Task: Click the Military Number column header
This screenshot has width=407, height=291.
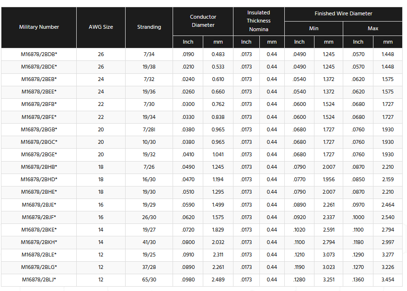Action: (x=39, y=27)
